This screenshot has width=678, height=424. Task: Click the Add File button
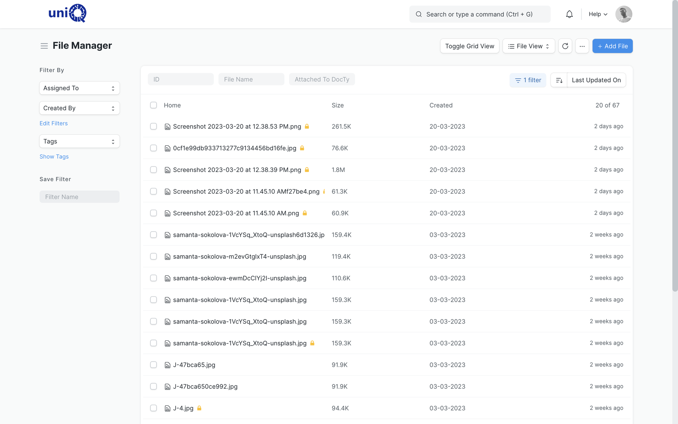(x=612, y=46)
